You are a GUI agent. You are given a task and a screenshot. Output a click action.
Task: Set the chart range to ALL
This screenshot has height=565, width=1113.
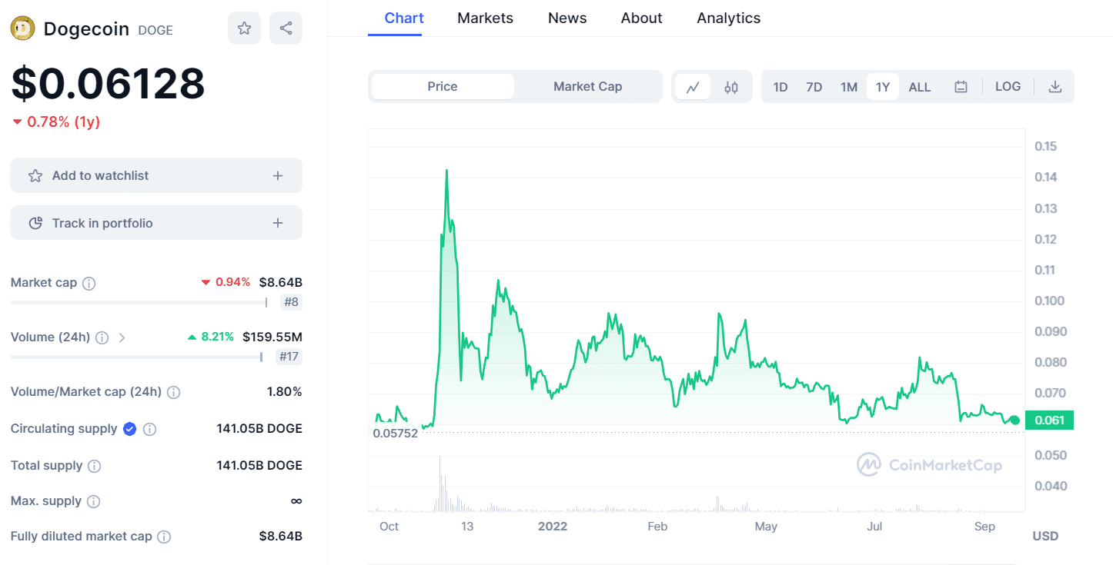(920, 87)
